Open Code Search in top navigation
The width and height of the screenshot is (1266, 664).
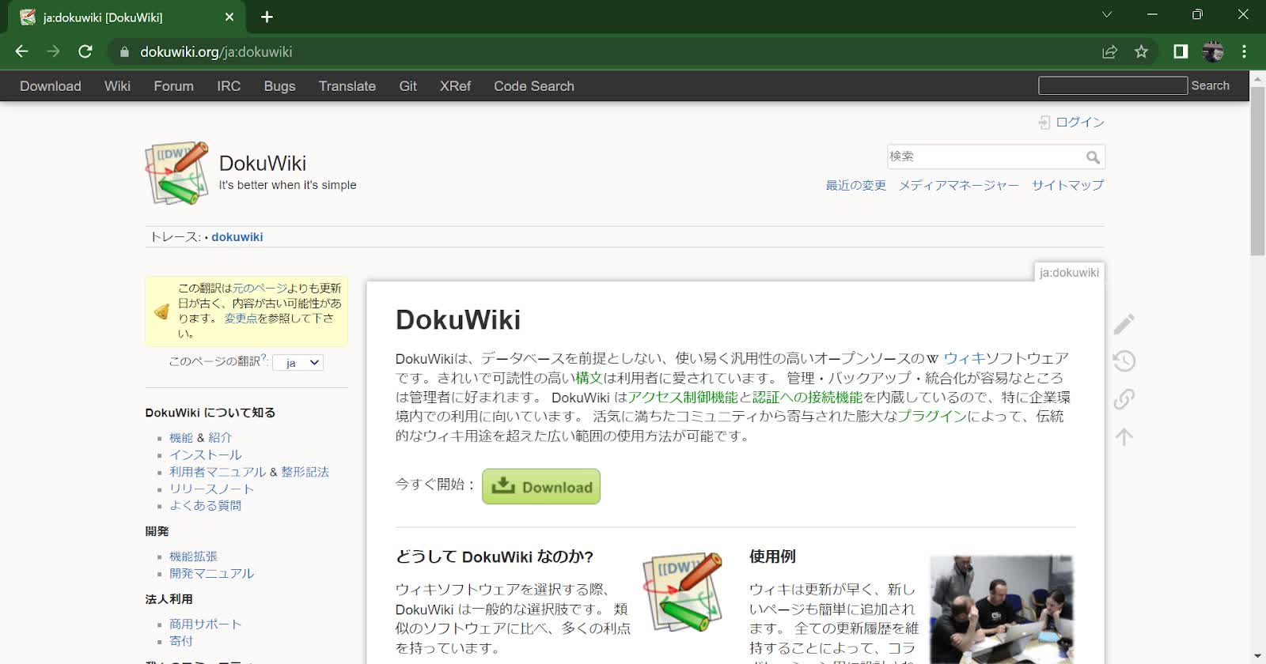[x=534, y=86]
